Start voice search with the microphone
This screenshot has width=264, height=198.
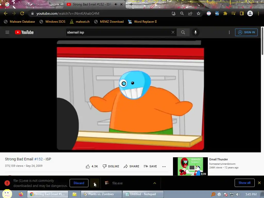pos(195,32)
